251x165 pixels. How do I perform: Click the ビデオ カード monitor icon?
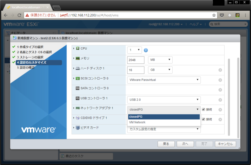pyautogui.click(x=77, y=128)
